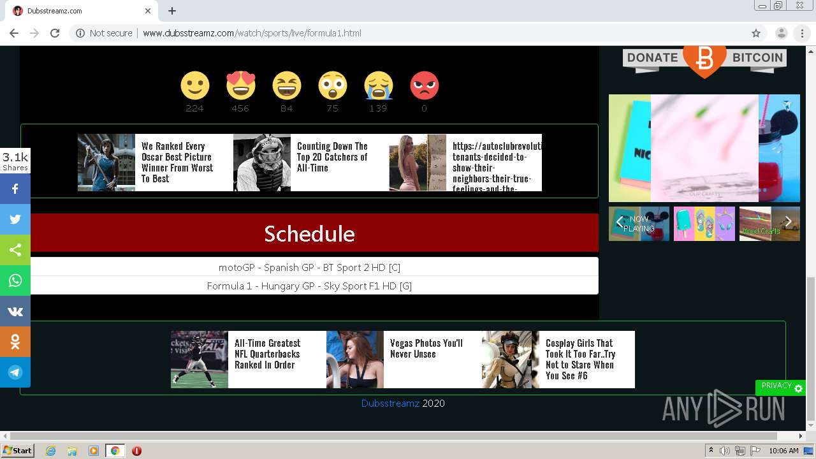Open Cosplay Girls That Took It Too Far ad
Viewport: 816px width, 459px height.
(x=580, y=359)
